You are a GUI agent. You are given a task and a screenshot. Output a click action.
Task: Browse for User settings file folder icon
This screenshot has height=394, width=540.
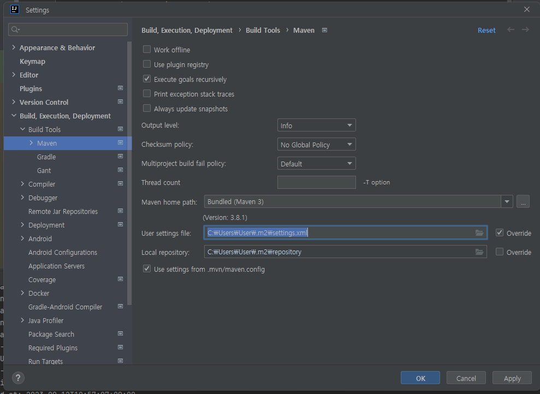[x=479, y=233]
